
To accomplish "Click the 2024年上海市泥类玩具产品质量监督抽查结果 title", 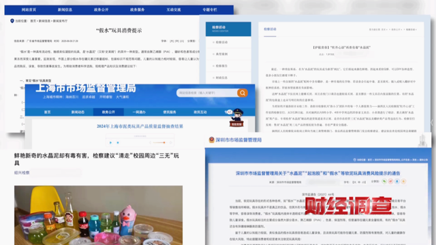I will (x=140, y=126).
